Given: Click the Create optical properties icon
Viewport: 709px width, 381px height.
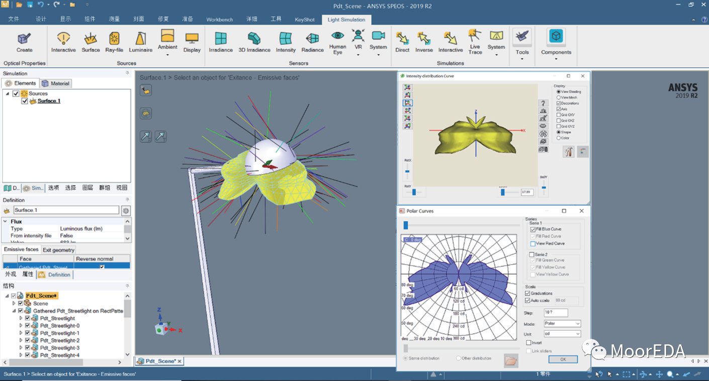Looking at the screenshot, I should [24, 39].
